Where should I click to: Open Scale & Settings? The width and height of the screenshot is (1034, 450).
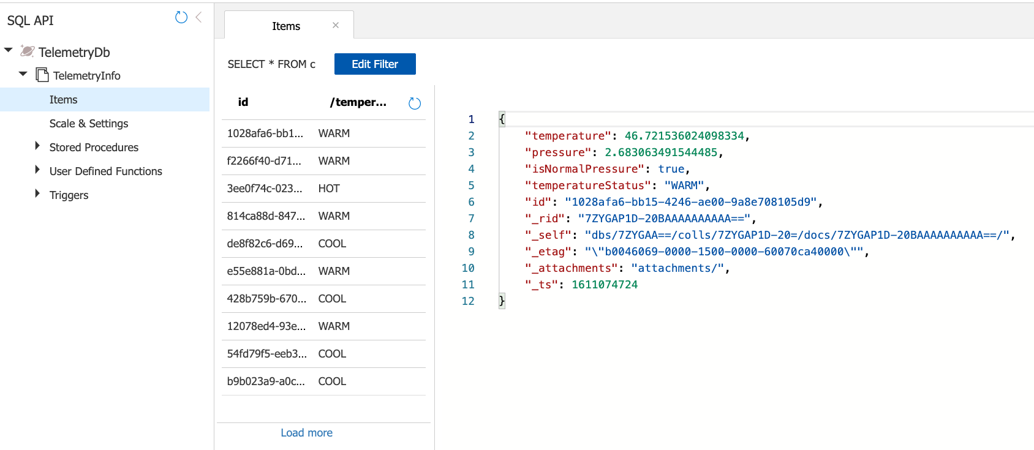[x=89, y=124]
